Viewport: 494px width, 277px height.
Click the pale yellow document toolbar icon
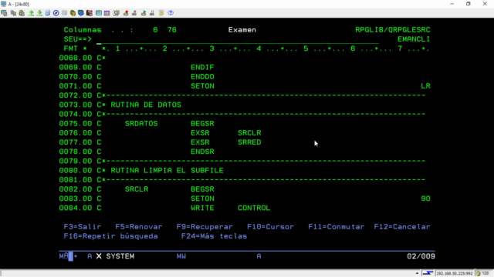pyautogui.click(x=64, y=13)
